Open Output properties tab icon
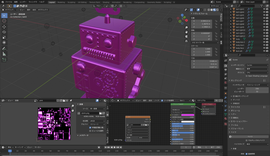This screenshot has width=270, height=156. coord(225,70)
